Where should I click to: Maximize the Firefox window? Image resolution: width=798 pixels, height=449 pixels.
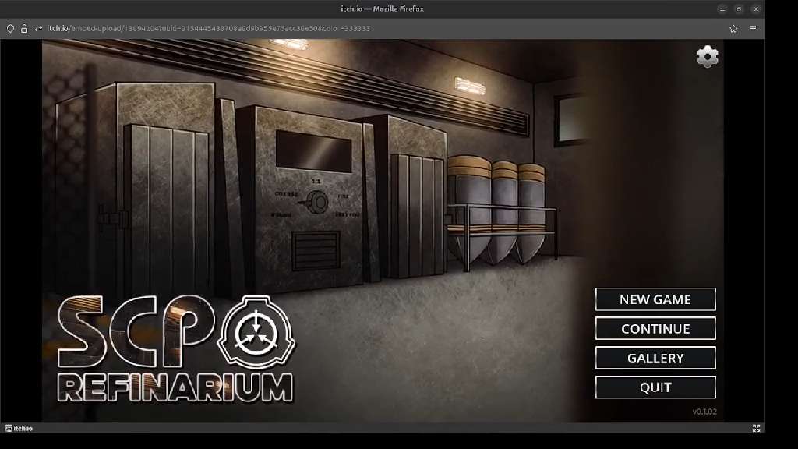tap(739, 9)
